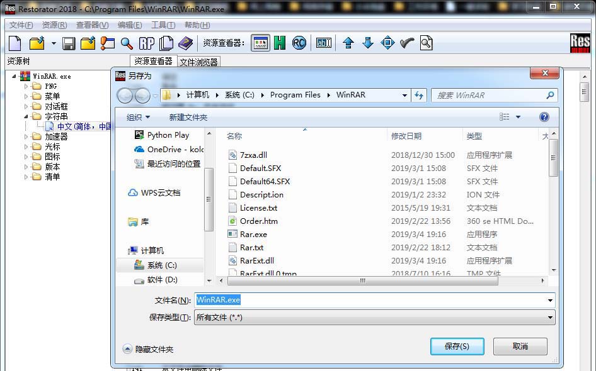Click the 搜索 WinRAR search box
The height and width of the screenshot is (371, 596).
click(x=494, y=95)
